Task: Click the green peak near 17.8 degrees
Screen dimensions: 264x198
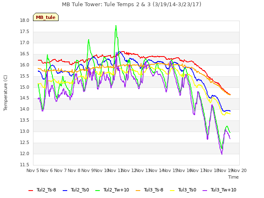Action: coord(116,26)
